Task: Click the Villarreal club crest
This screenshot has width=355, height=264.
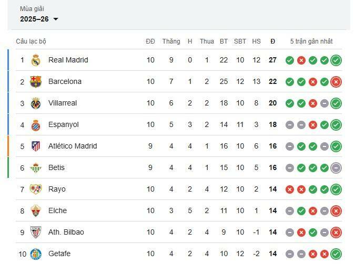Action: 36,103
